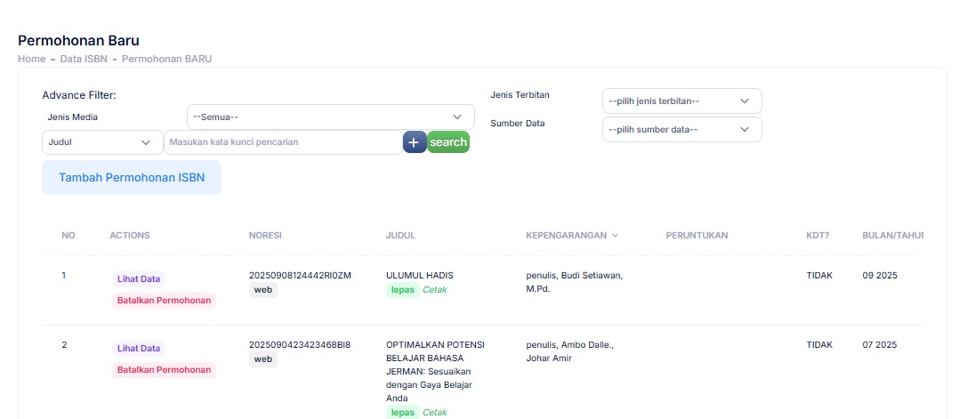Click the green search button

click(448, 142)
